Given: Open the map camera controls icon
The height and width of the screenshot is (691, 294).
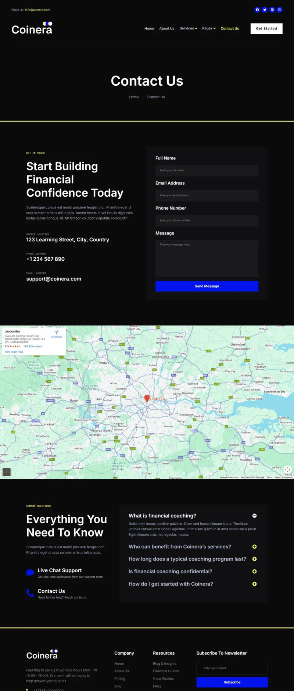Looking at the screenshot, I should coord(288,469).
